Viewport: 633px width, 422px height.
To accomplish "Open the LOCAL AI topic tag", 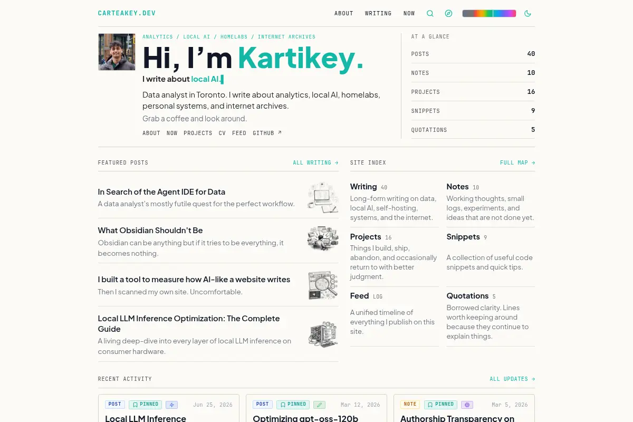I will 197,37.
